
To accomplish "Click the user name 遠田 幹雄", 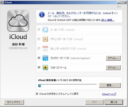I will (18, 44).
